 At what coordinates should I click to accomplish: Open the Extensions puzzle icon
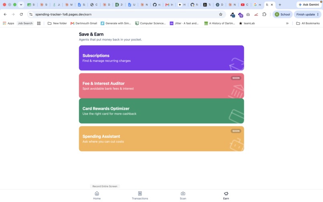coord(264,14)
